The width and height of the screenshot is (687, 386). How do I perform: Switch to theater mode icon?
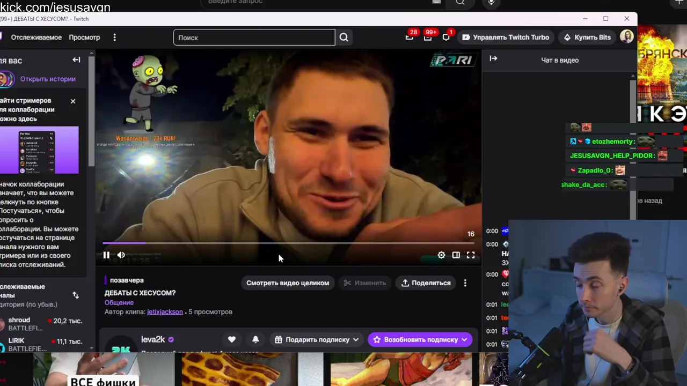coord(456,255)
